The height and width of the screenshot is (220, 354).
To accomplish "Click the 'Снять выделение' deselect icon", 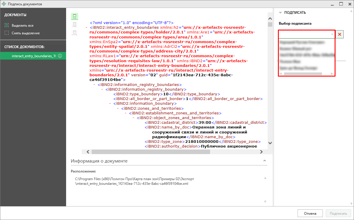I will click(x=7, y=33).
